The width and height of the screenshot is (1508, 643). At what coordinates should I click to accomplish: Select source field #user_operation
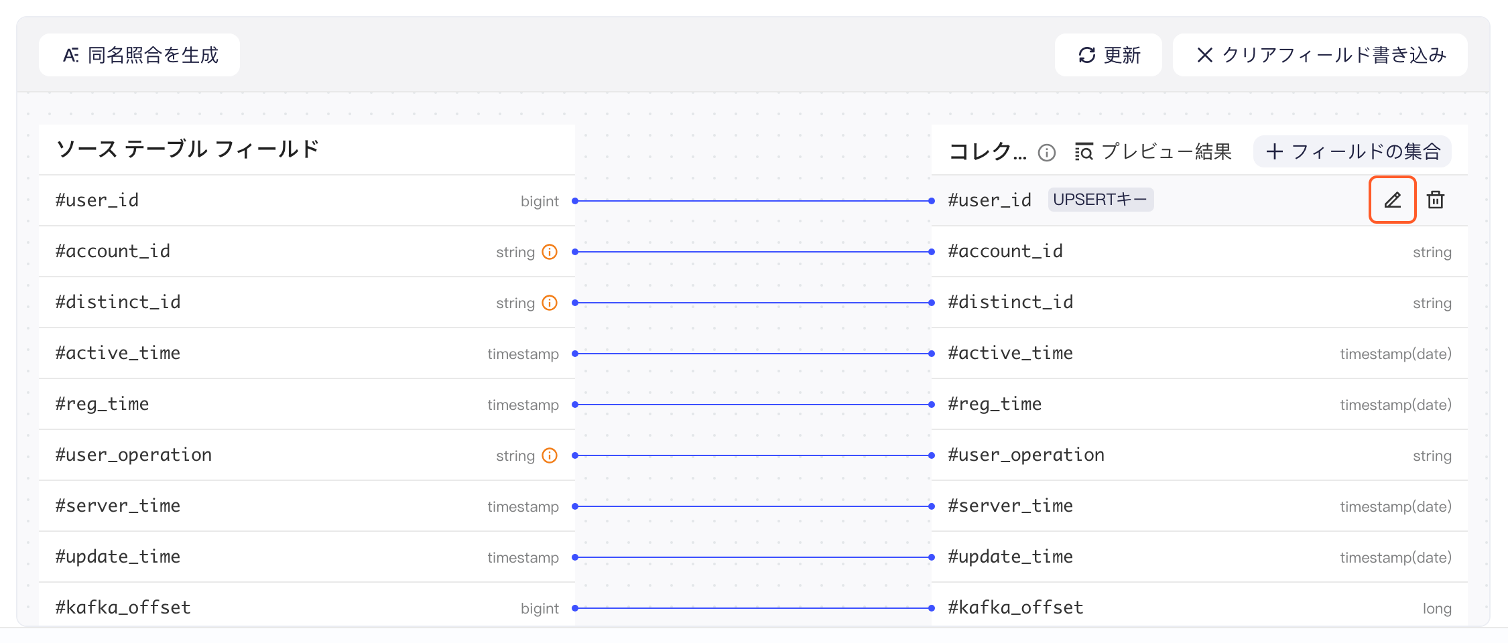(307, 455)
